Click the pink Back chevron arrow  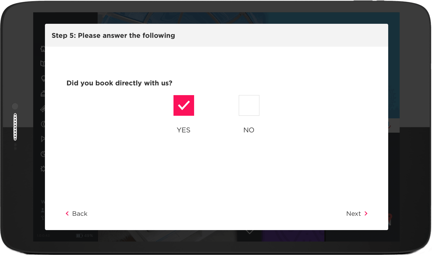click(x=67, y=213)
